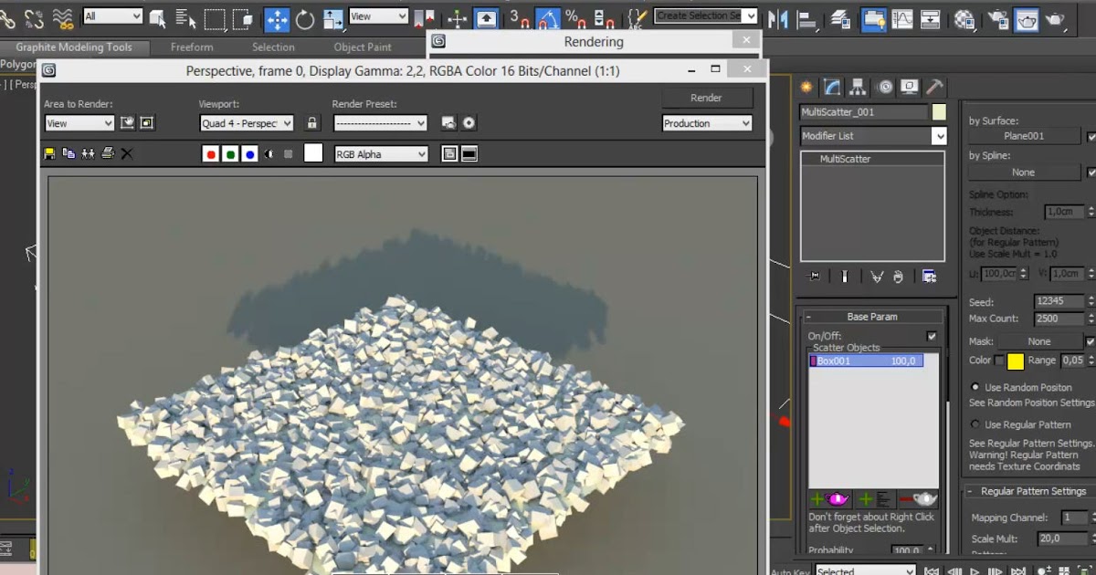The image size is (1096, 575).
Task: Switch to the Hierarchy command panel
Action: coord(858,87)
